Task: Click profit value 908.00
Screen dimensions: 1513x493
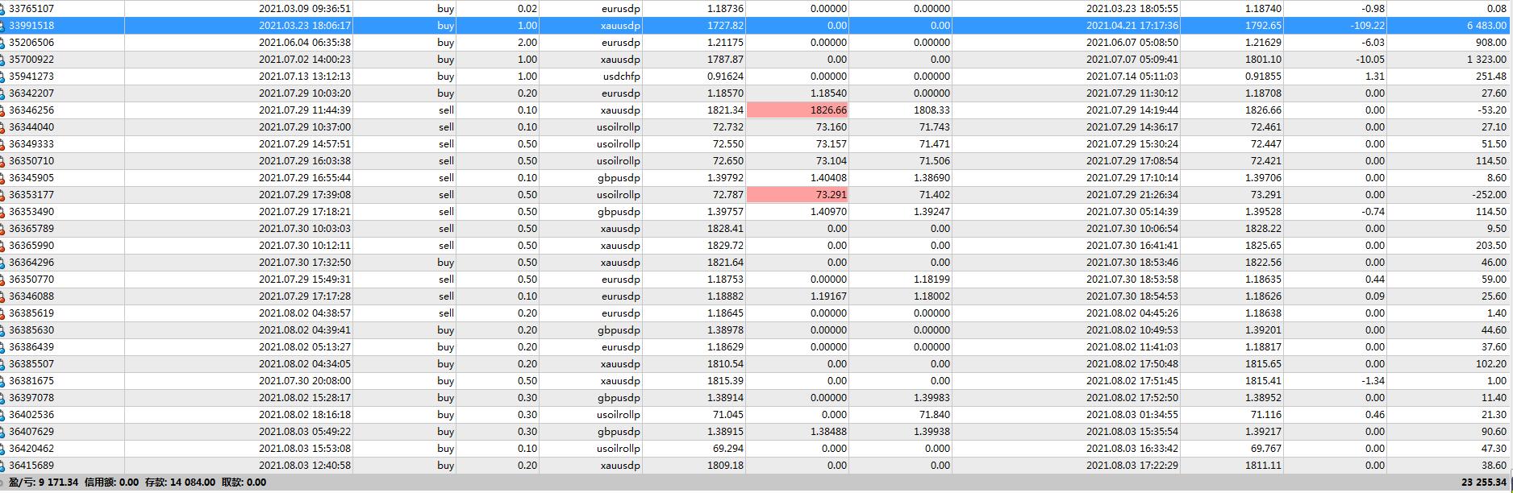Action: 1491,43
